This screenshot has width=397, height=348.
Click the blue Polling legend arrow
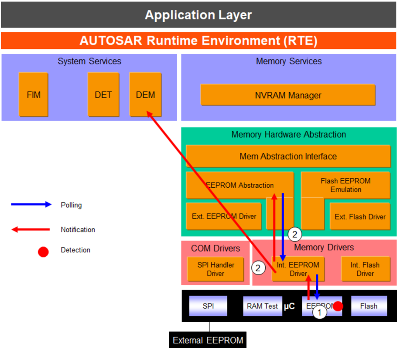tap(31, 204)
